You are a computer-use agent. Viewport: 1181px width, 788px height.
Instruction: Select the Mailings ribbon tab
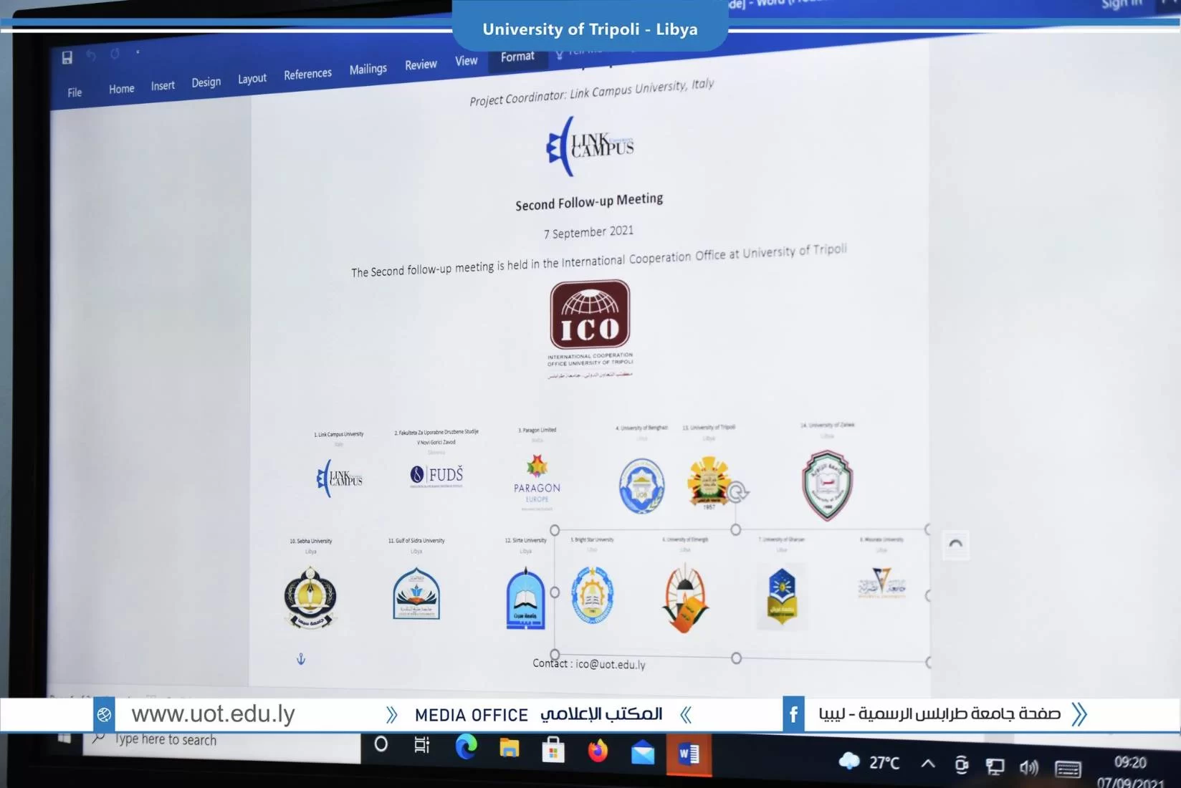[368, 69]
